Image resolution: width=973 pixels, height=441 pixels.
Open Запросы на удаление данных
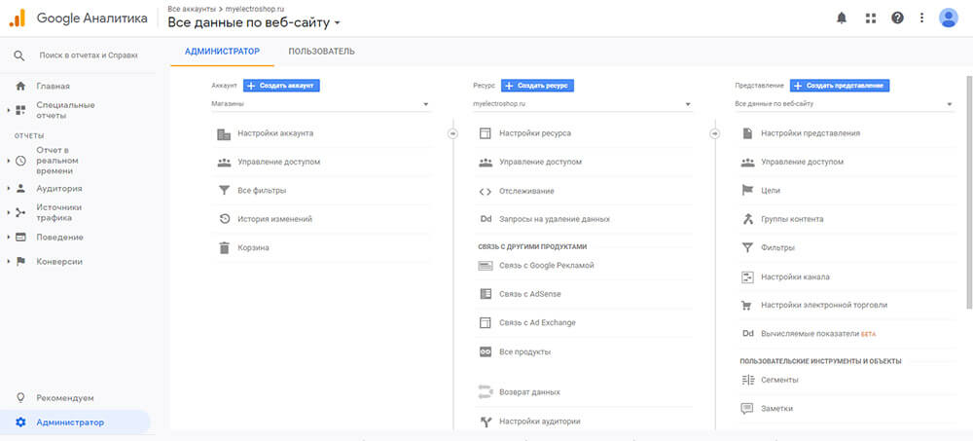point(555,219)
